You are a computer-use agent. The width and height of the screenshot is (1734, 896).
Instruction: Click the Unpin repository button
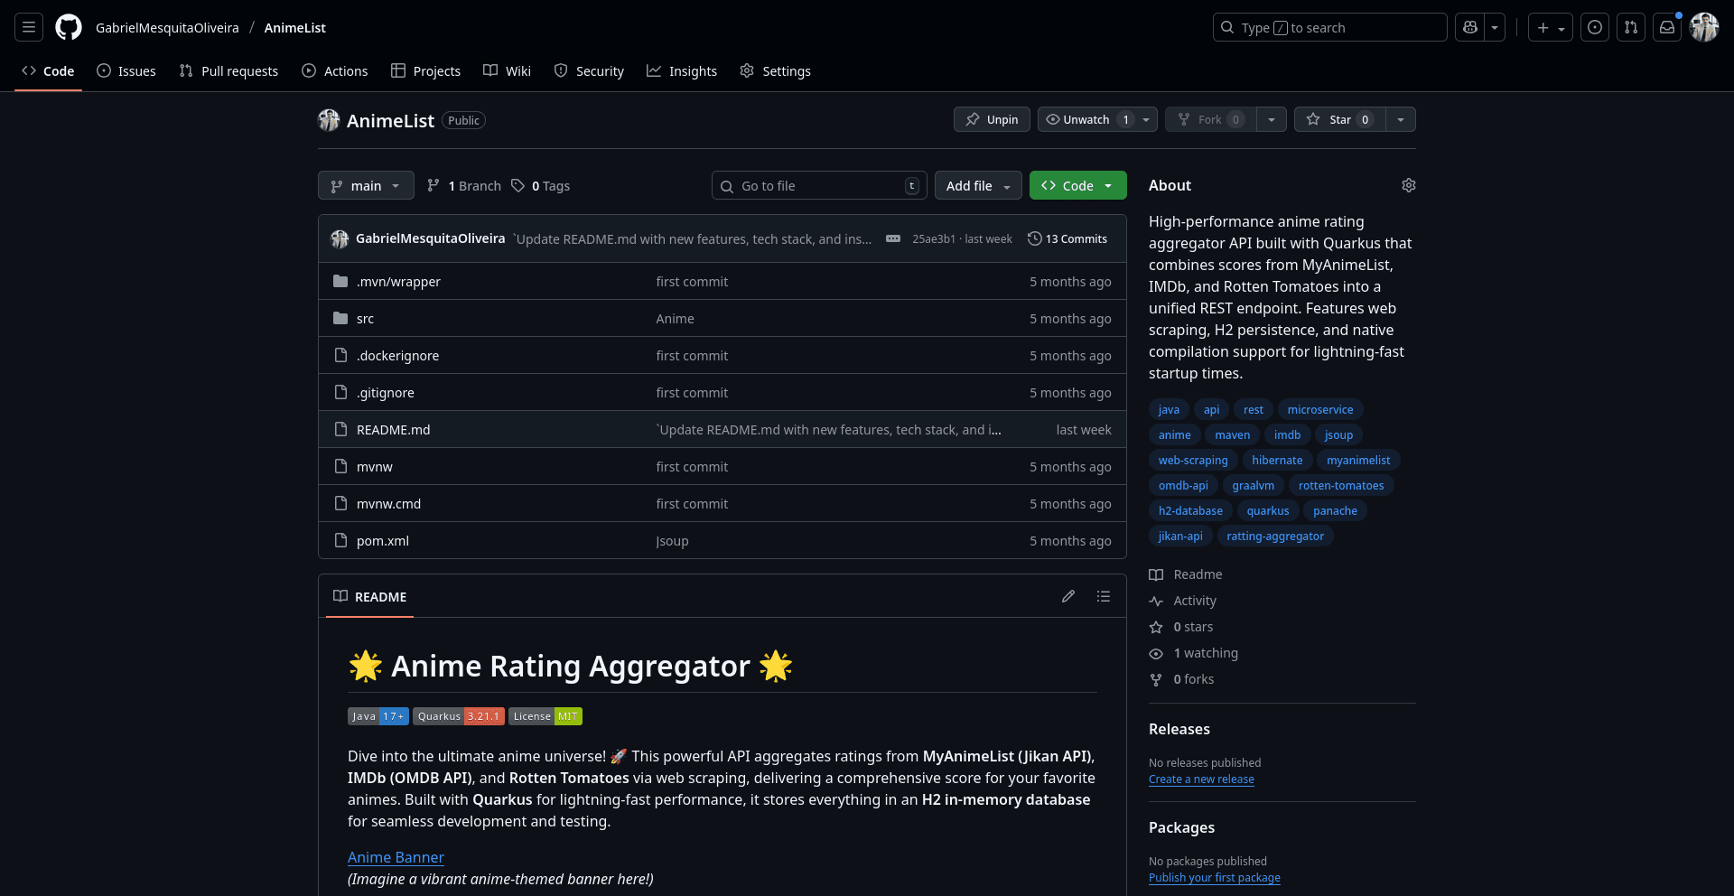click(992, 119)
